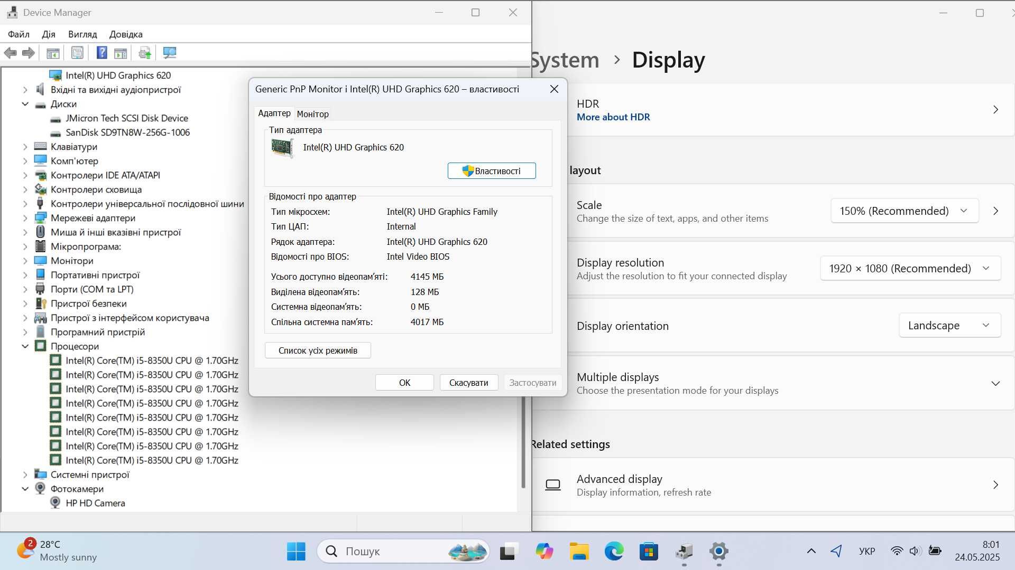Open the Scale 150% dropdown

(905, 211)
